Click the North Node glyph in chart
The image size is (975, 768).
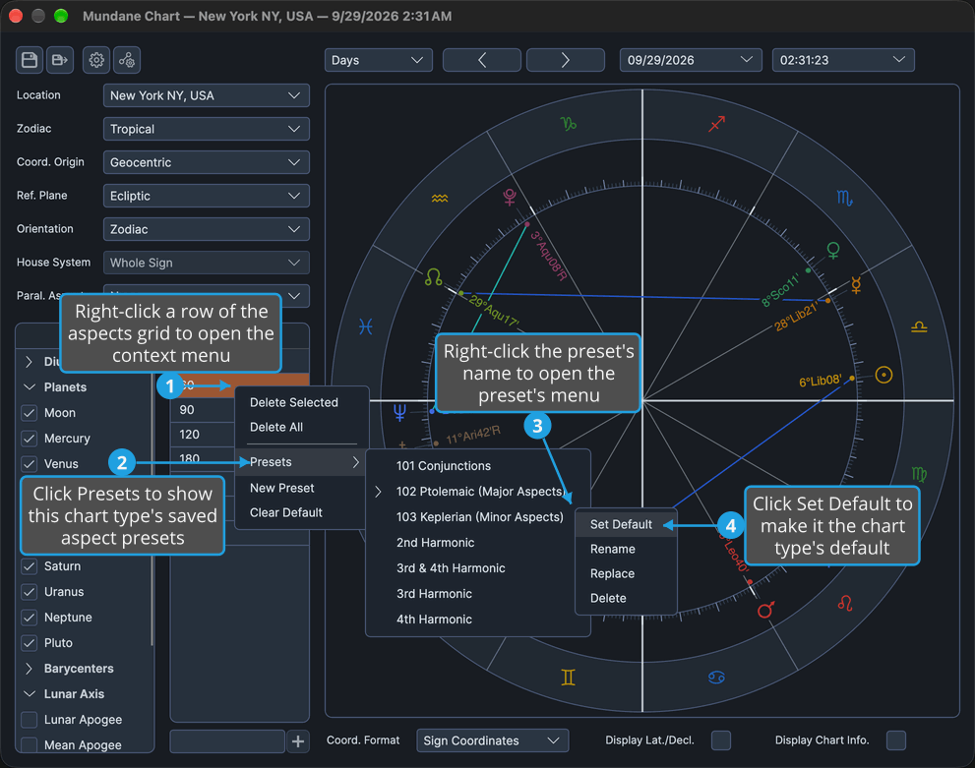click(434, 277)
